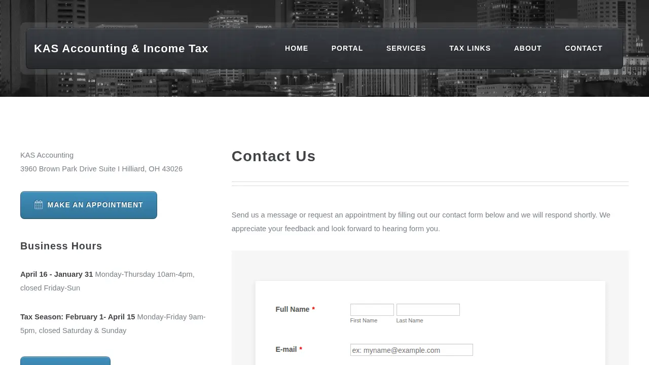This screenshot has height=365, width=649.
Task: Click the Full Name field label
Action: pos(295,309)
